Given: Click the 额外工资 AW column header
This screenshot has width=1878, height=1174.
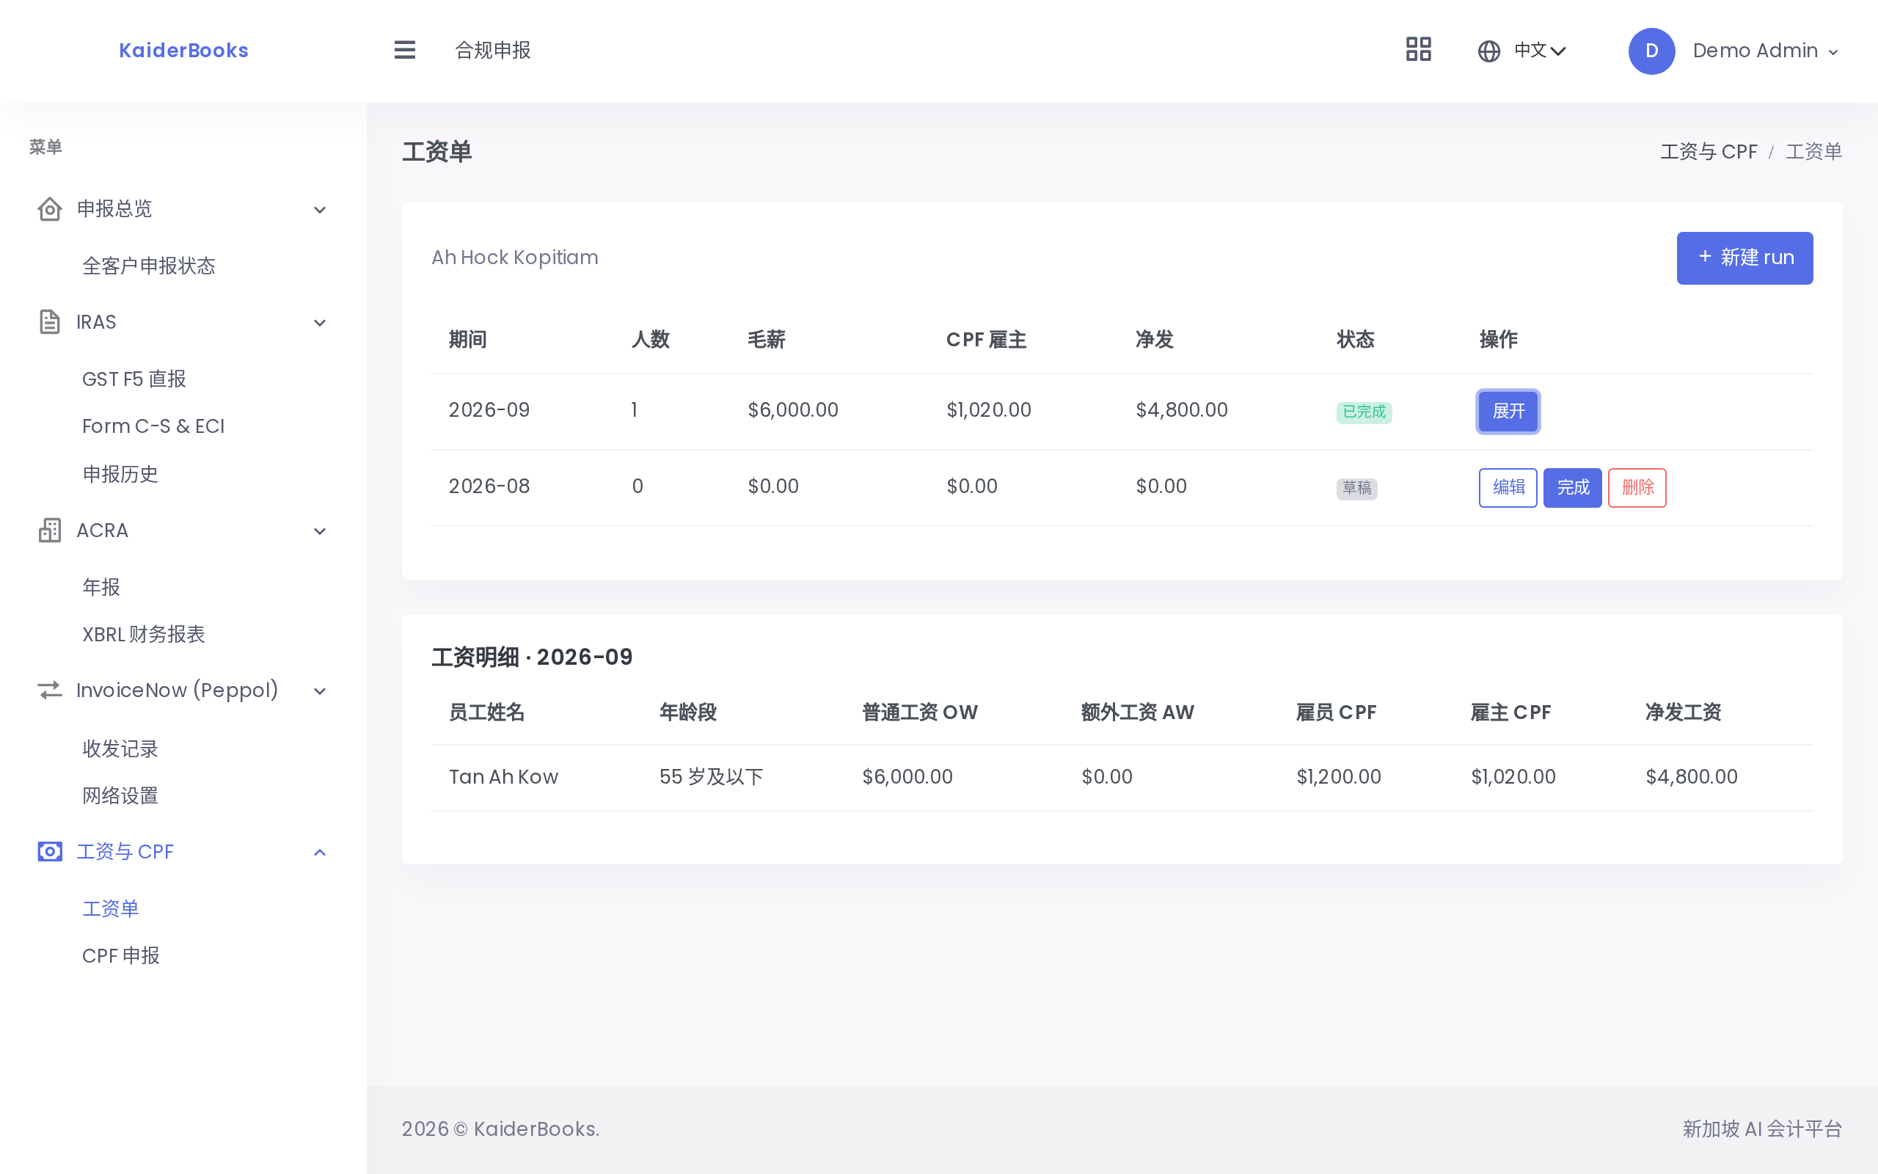Looking at the screenshot, I should (x=1137, y=712).
